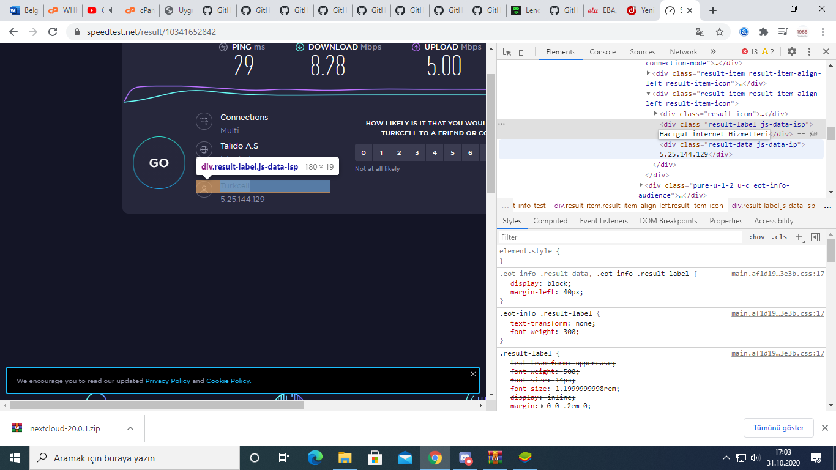The width and height of the screenshot is (836, 470).
Task: Open a new browser tab
Action: pyautogui.click(x=713, y=10)
